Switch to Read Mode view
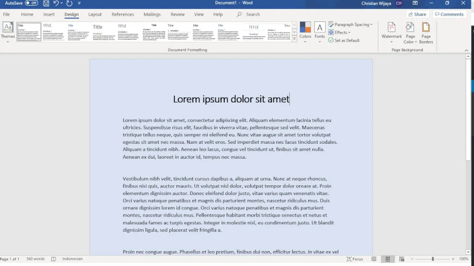This screenshot has height=266, width=474. pos(374,259)
